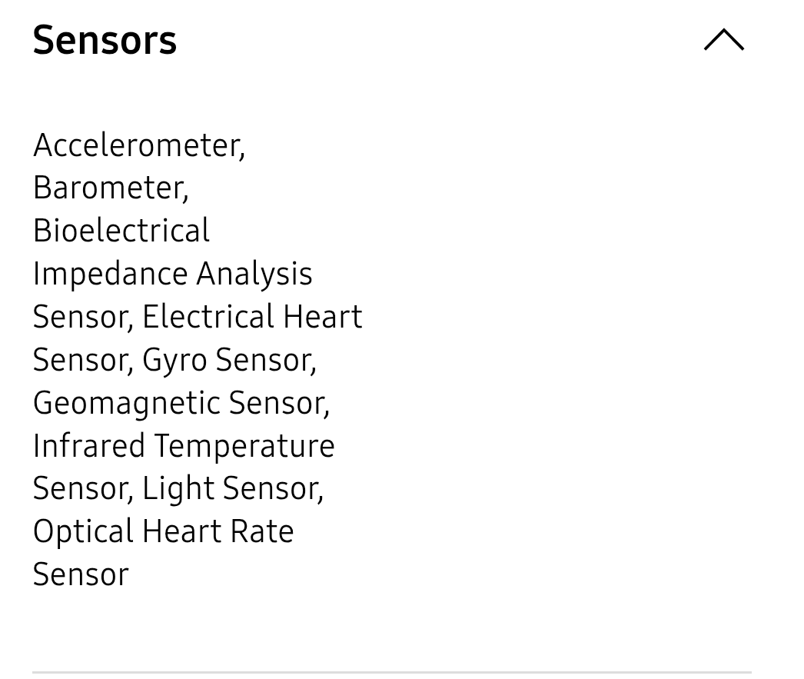Viewport: 804px width, 679px height.
Task: Select the Accelerometer text entry
Action: coord(138,145)
